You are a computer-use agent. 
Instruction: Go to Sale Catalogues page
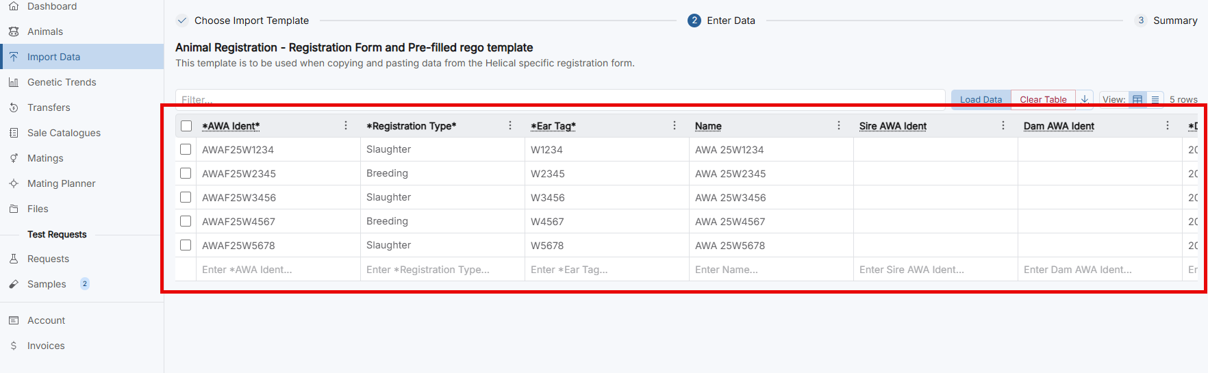point(64,133)
